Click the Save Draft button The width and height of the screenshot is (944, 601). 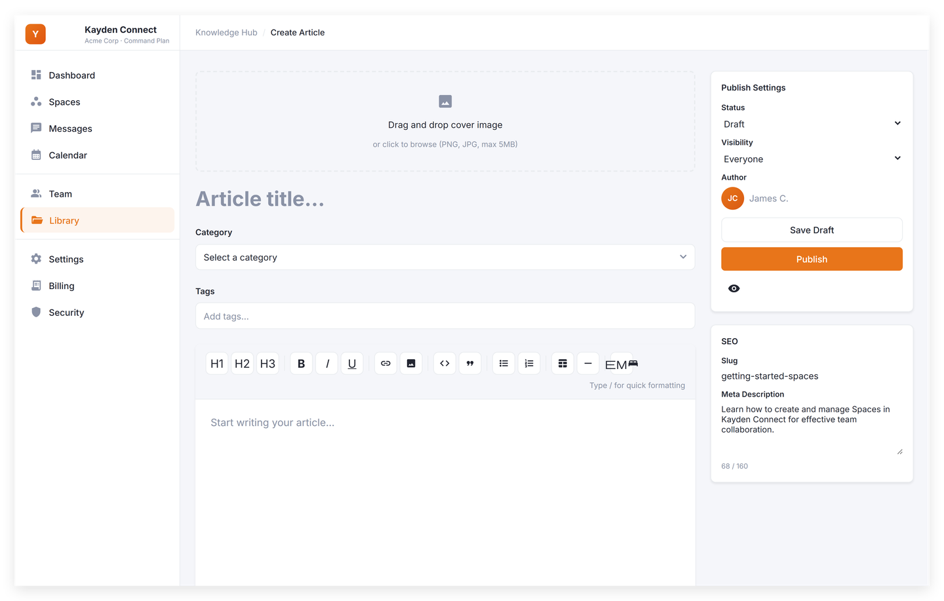812,230
